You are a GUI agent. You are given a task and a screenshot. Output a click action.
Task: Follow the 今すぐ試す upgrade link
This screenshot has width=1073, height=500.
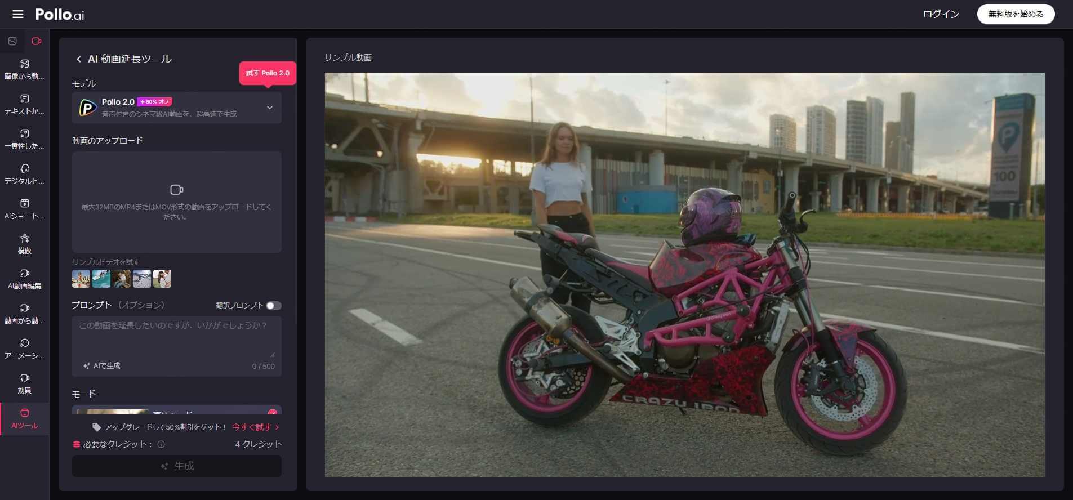coord(255,427)
